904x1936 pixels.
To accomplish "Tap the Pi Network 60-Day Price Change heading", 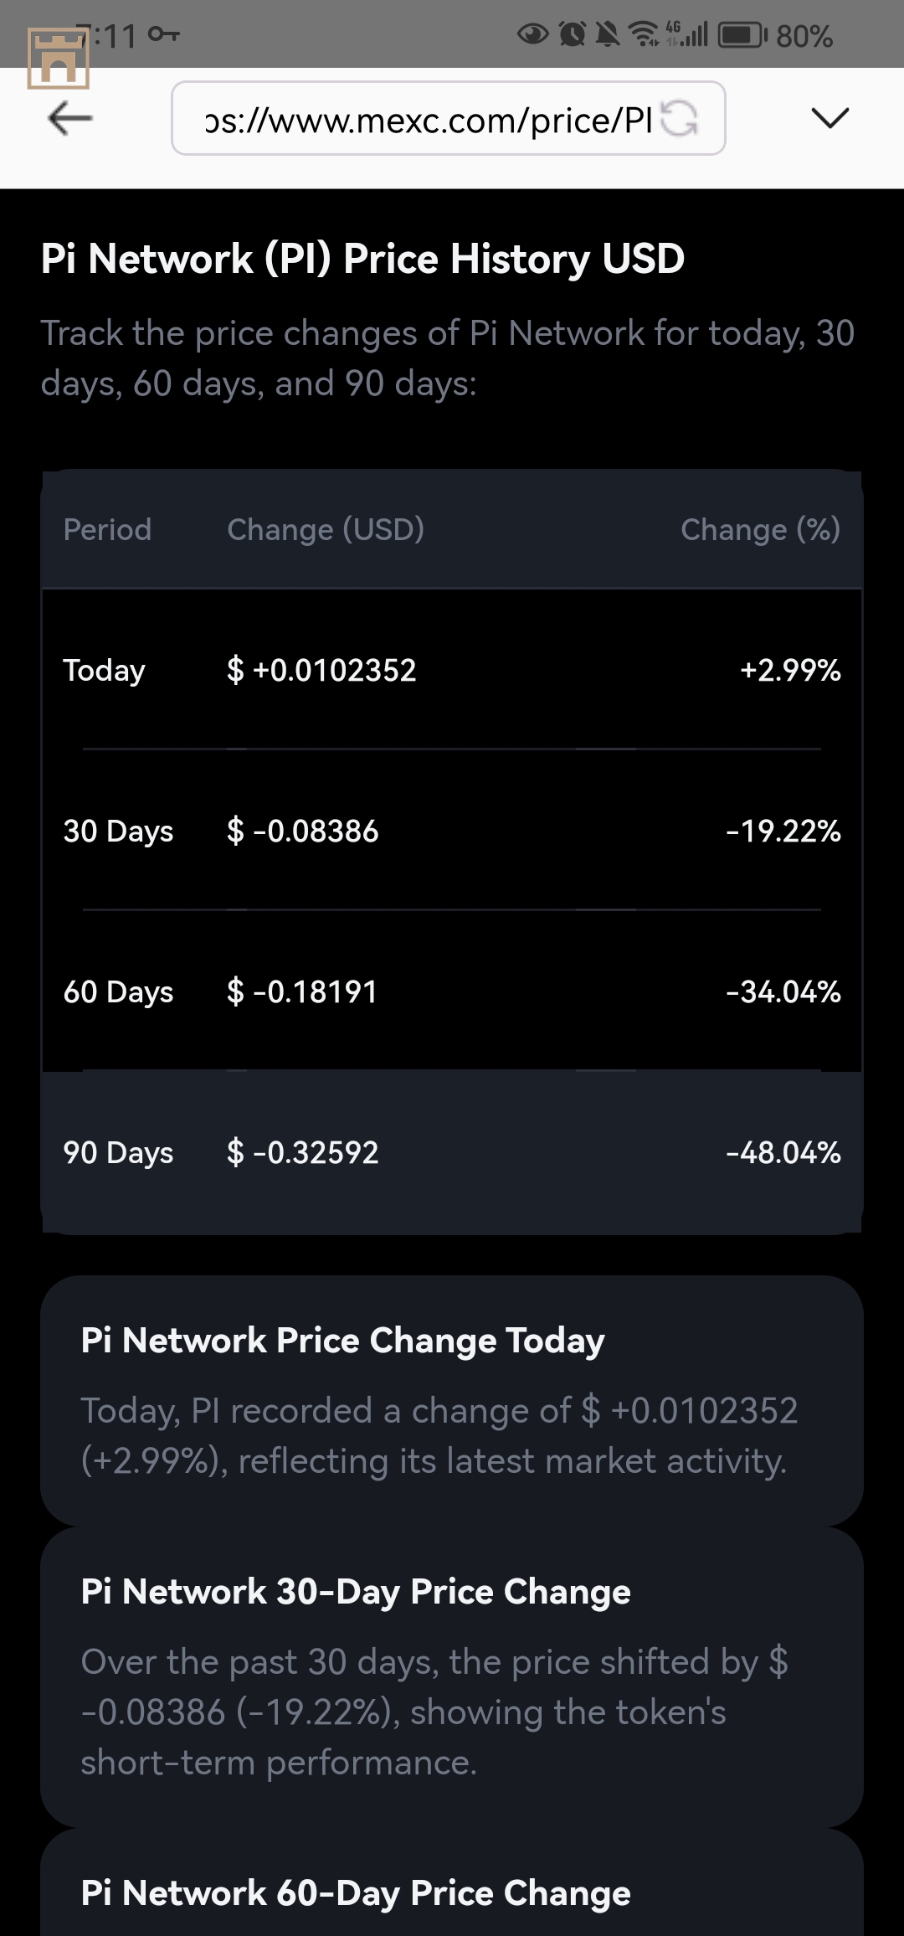I will [x=356, y=1893].
